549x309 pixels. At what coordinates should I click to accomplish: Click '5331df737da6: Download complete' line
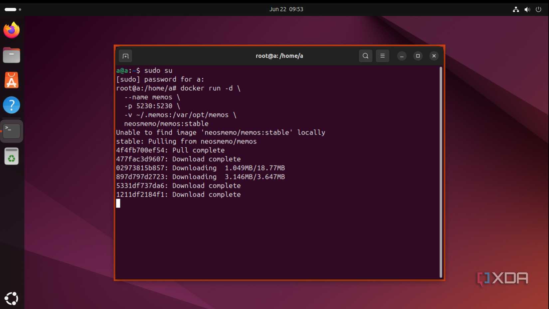coord(178,186)
